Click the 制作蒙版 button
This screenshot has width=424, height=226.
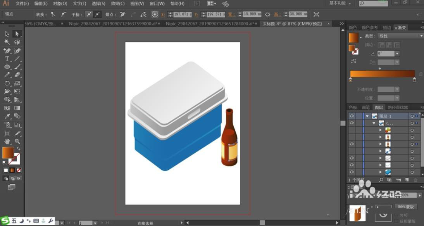point(406,207)
